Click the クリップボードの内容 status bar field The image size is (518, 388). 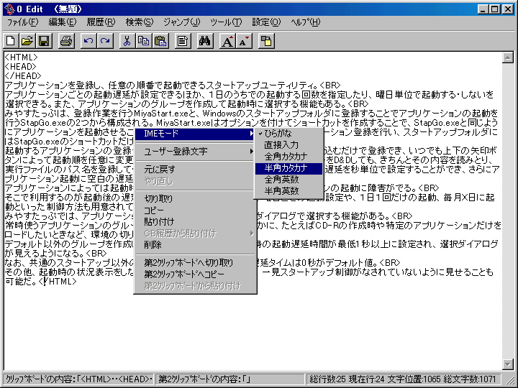click(x=79, y=379)
